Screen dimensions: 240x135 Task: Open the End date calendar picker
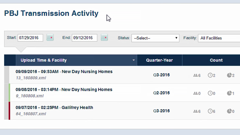point(104,38)
